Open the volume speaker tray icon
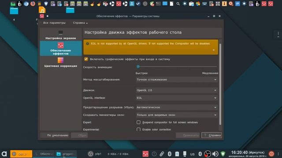Image resolution: width=282 pixels, height=158 pixels. tap(215, 154)
